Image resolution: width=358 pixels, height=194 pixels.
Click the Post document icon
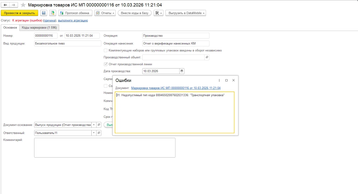click(x=53, y=13)
